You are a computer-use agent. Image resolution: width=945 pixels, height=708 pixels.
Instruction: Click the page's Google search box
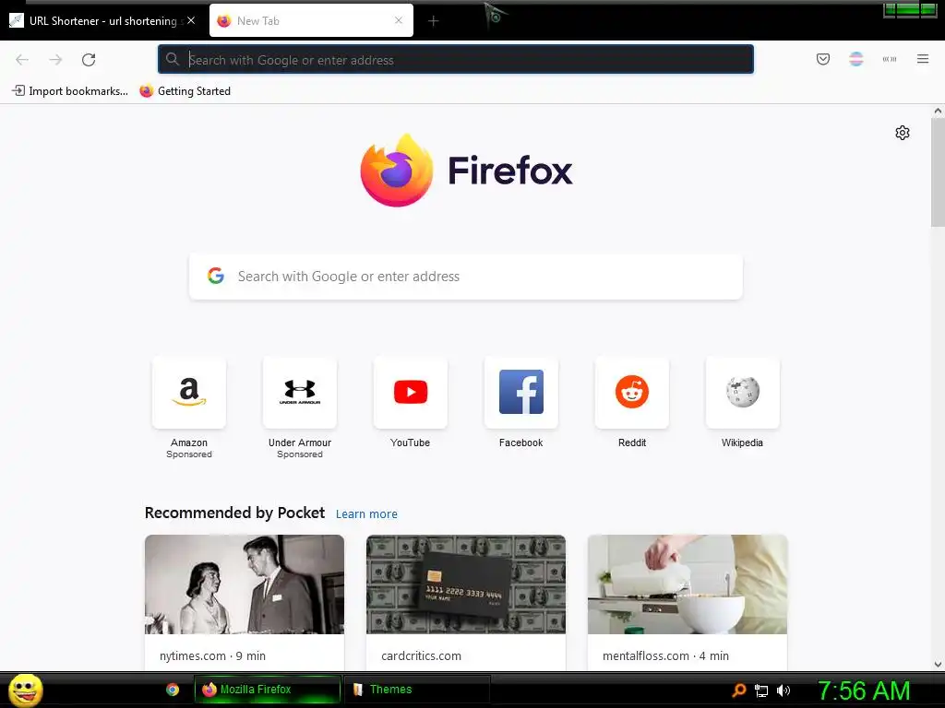[x=466, y=277]
